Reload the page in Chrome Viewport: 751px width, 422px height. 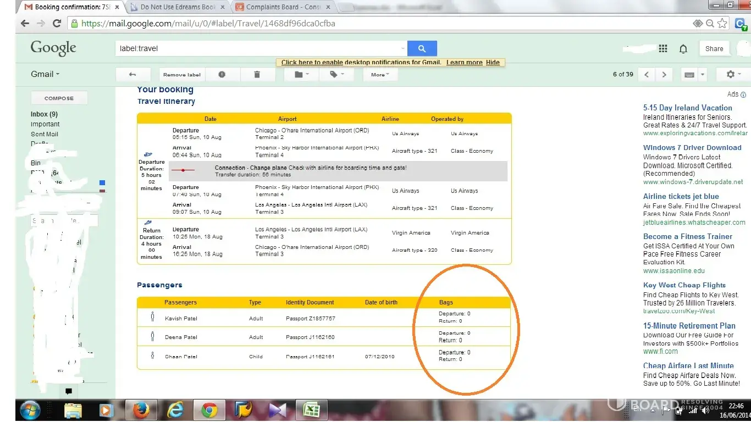click(57, 24)
